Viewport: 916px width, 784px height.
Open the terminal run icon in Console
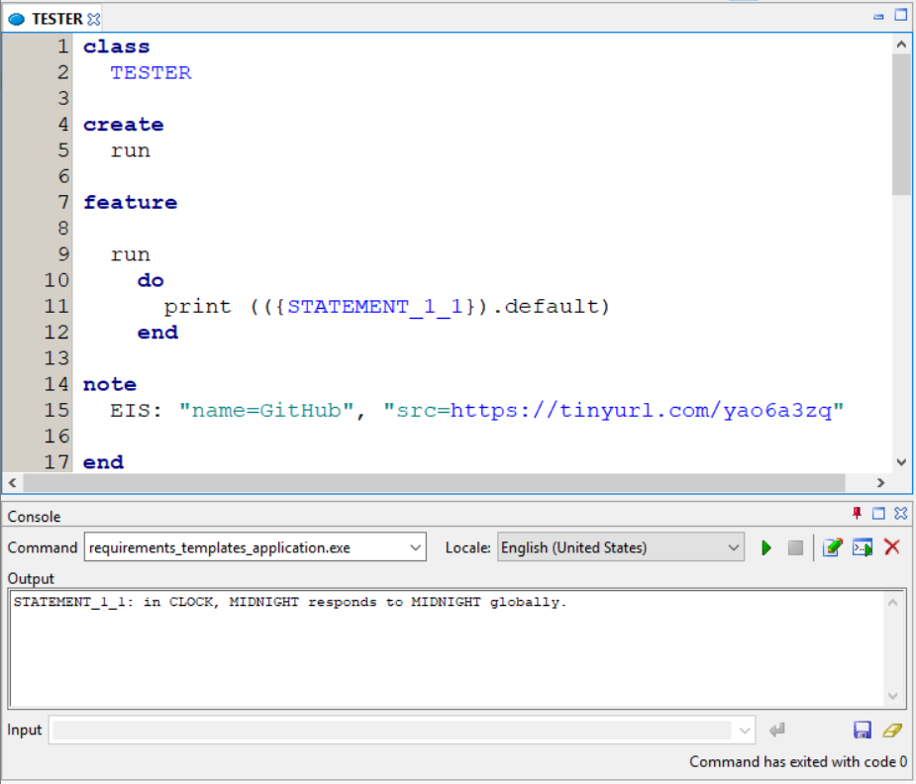coord(862,547)
